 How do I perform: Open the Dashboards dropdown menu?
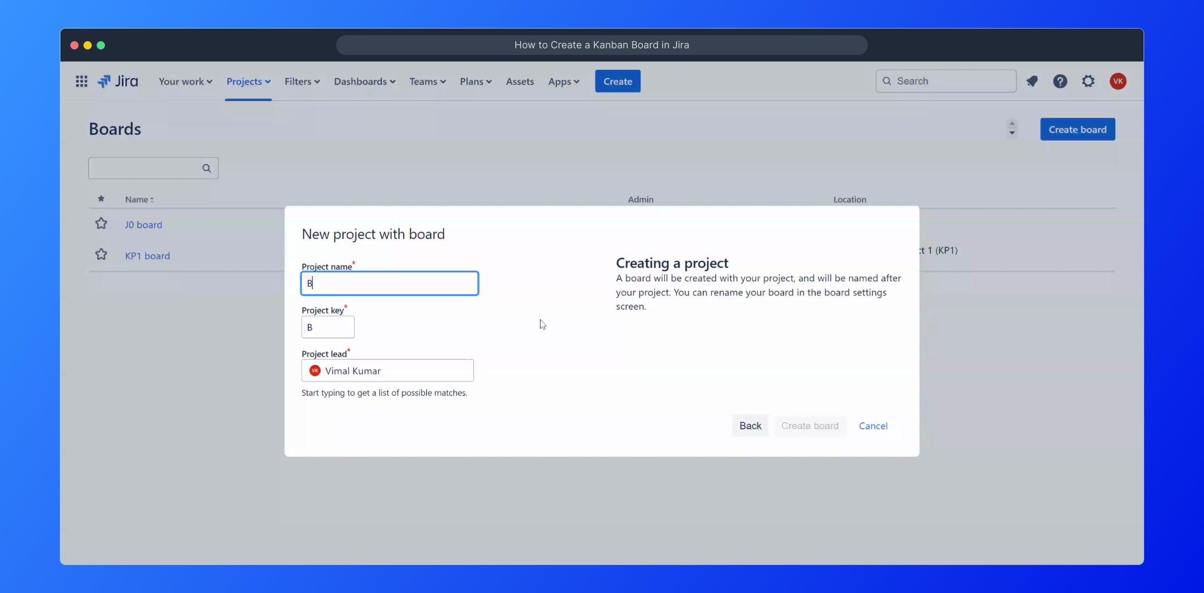[364, 81]
